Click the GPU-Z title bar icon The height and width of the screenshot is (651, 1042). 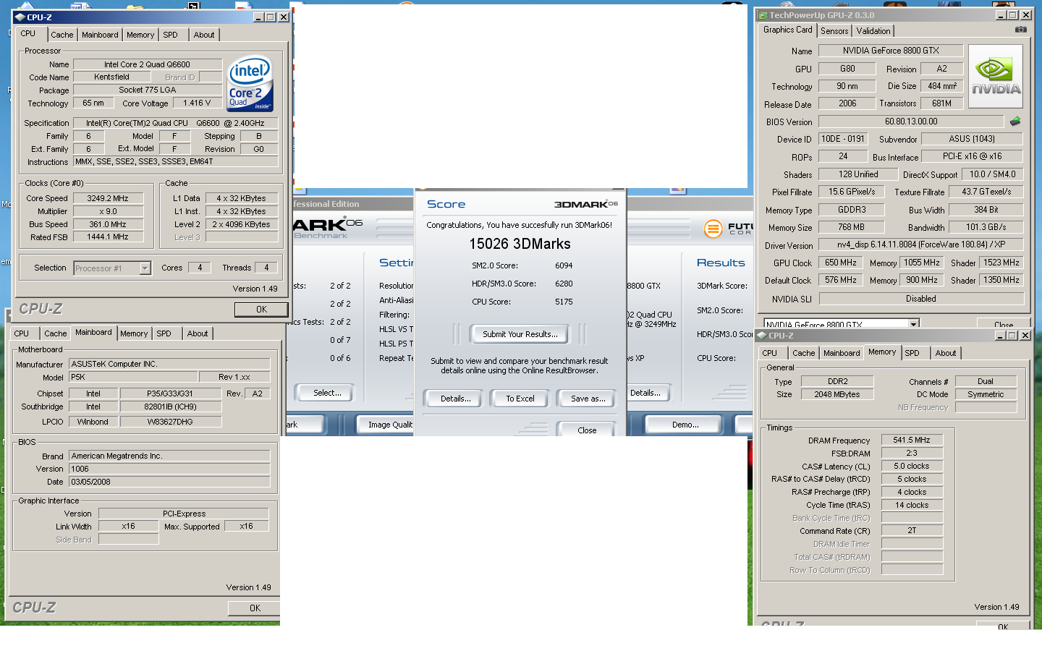[x=762, y=15]
